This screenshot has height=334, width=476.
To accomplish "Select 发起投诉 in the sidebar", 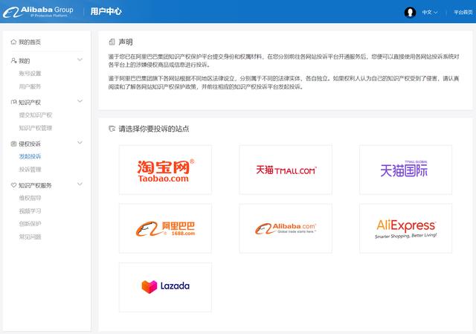I will [30, 156].
